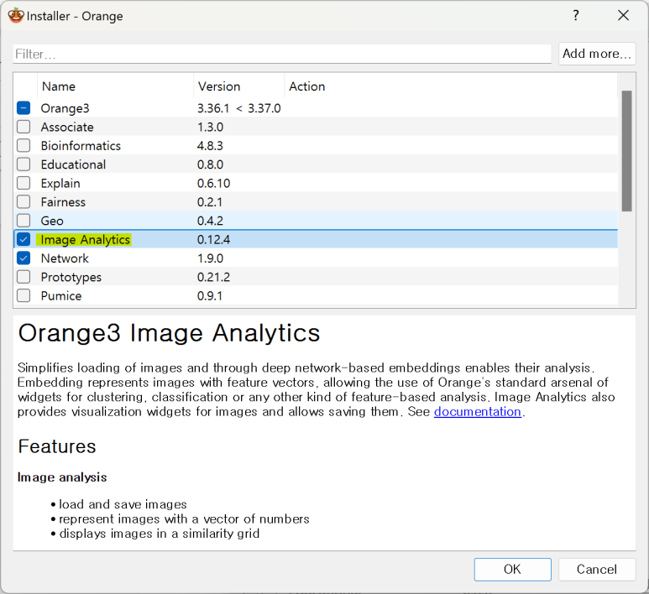The width and height of the screenshot is (649, 594).
Task: Select the Geo row name
Action: 52,221
